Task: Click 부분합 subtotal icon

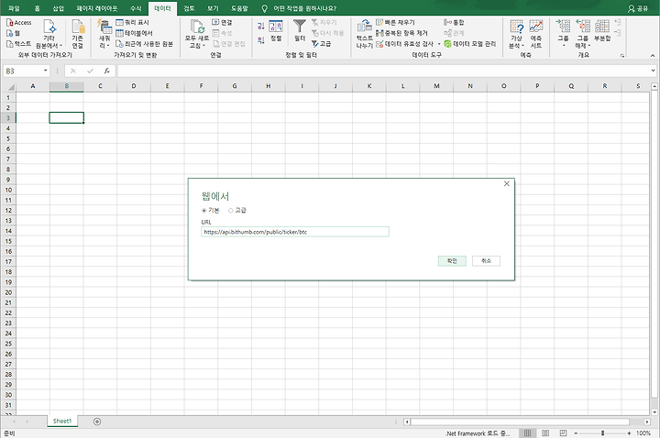Action: pyautogui.click(x=602, y=30)
